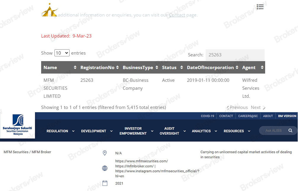
Task: Click the Instagram mfmsecurities_official URL text
Action: point(157,174)
